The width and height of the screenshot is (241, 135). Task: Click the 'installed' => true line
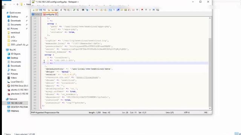pos(58,100)
